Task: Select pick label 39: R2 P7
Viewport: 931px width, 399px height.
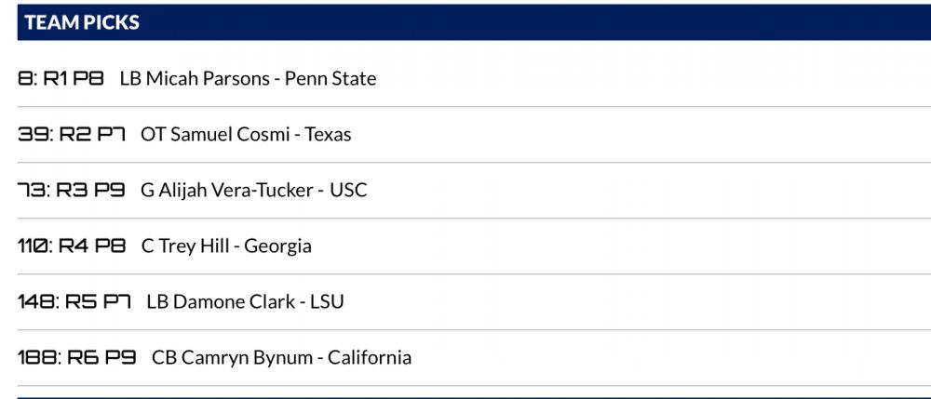Action: coord(72,135)
